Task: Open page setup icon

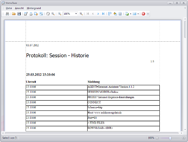Action: (x=36, y=14)
